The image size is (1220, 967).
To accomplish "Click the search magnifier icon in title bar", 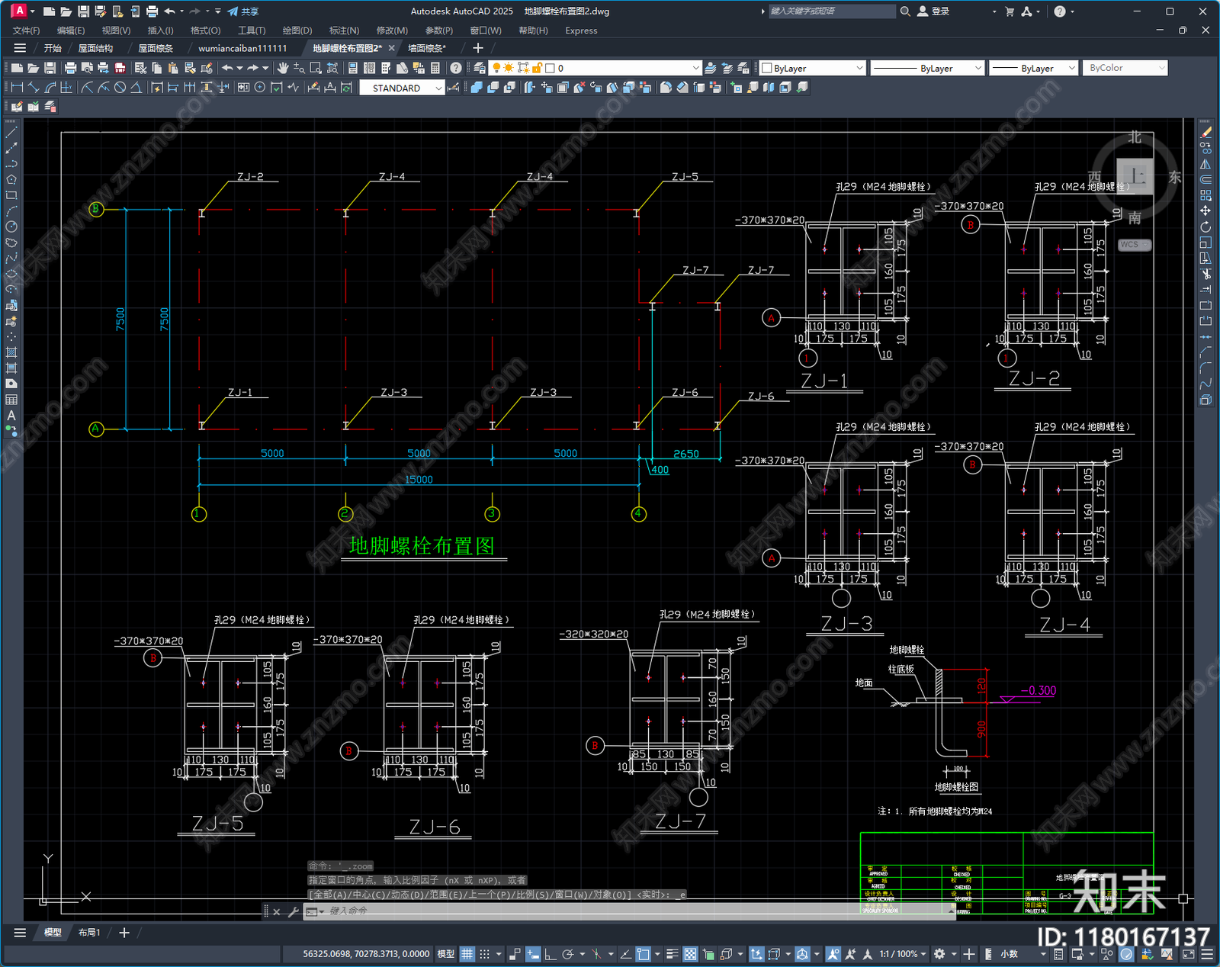I will 905,11.
